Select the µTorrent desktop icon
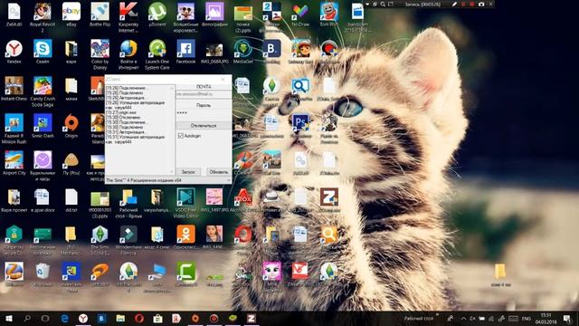 [157, 14]
